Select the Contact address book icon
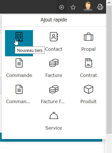Viewport: 112px width, 153px height. point(54,37)
